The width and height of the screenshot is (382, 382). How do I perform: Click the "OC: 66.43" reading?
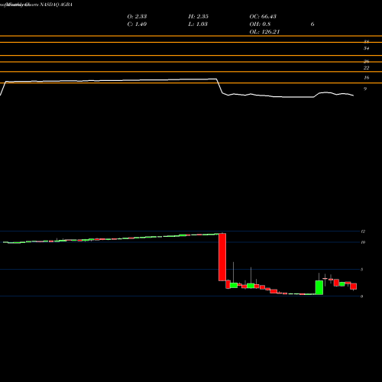coord(263,16)
